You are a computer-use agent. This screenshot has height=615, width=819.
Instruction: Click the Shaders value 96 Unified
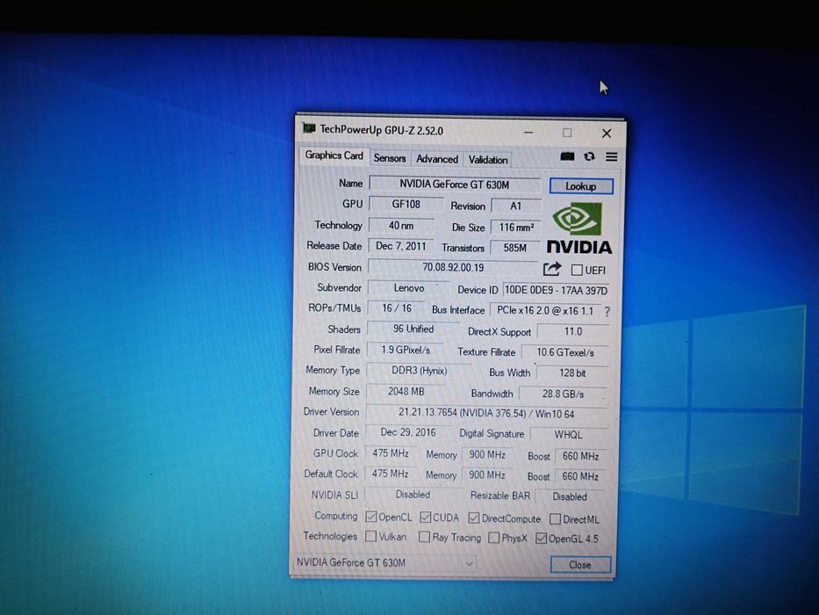pyautogui.click(x=413, y=329)
